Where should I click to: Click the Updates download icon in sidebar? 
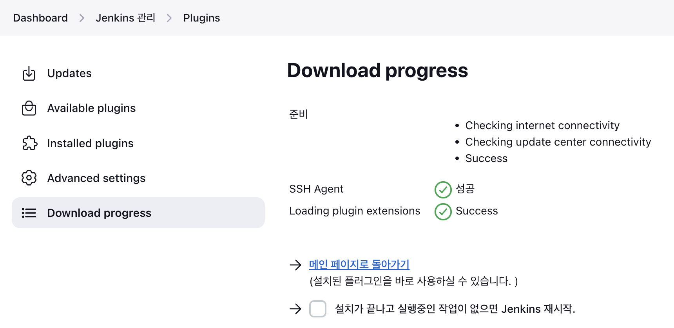29,73
